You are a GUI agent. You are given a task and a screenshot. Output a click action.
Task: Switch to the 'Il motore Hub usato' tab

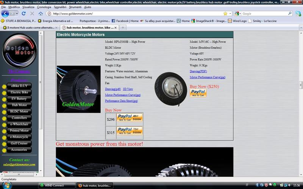click(x=29, y=28)
